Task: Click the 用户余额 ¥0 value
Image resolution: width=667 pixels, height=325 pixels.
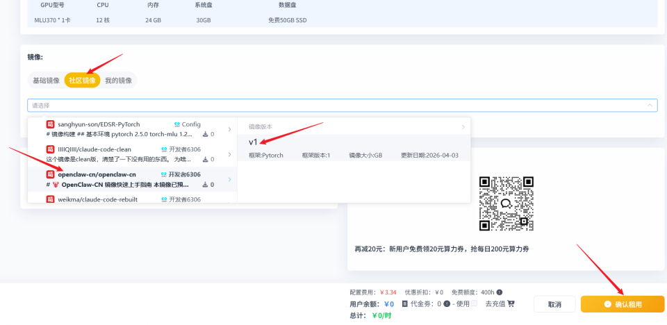Action: (x=389, y=303)
